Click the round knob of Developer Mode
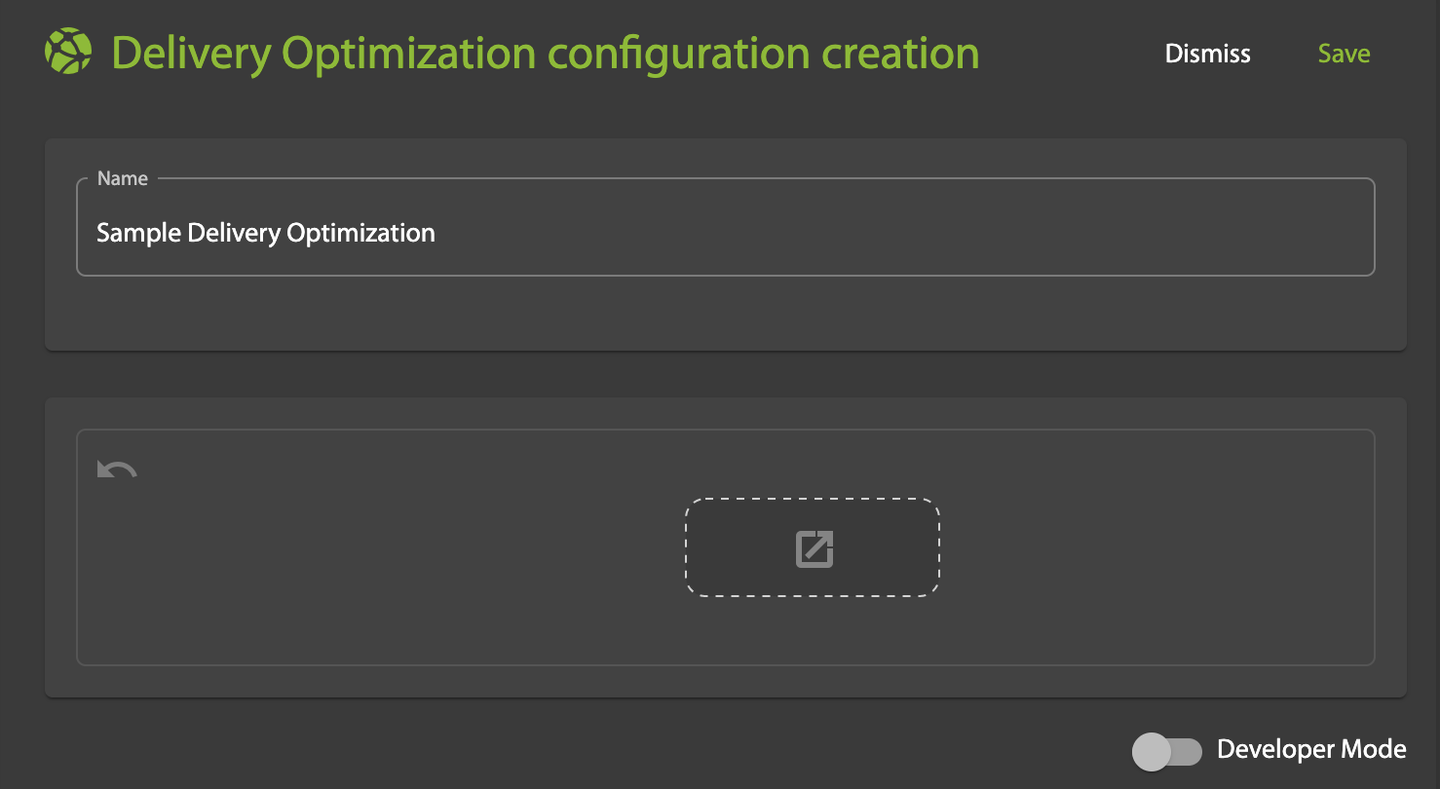The width and height of the screenshot is (1440, 789). [1152, 750]
